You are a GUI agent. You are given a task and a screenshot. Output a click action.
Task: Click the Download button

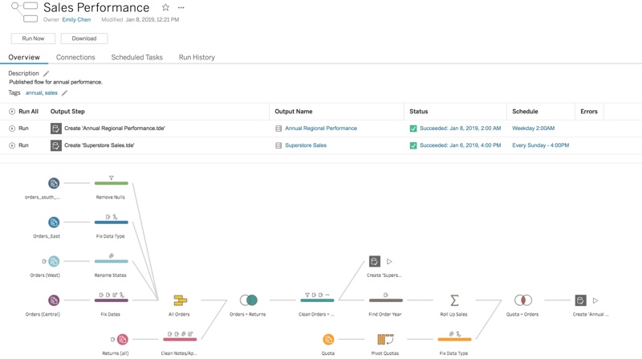coord(84,39)
